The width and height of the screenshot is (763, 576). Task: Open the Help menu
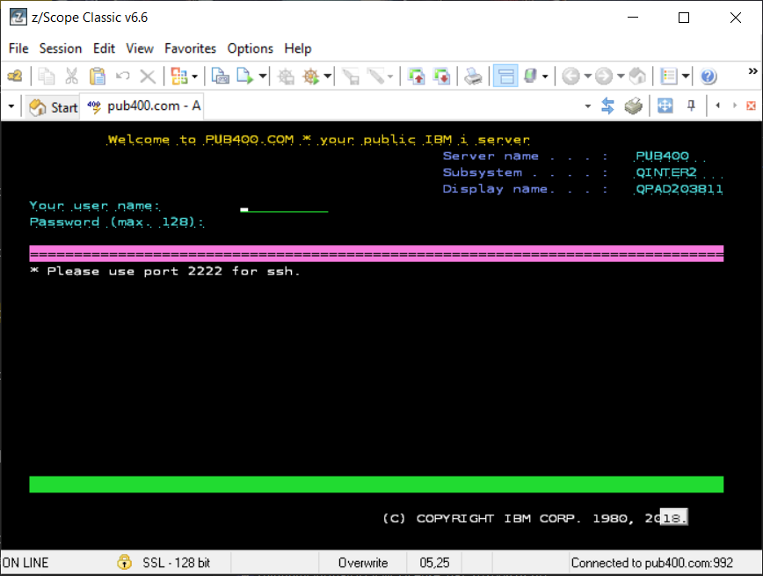(298, 48)
